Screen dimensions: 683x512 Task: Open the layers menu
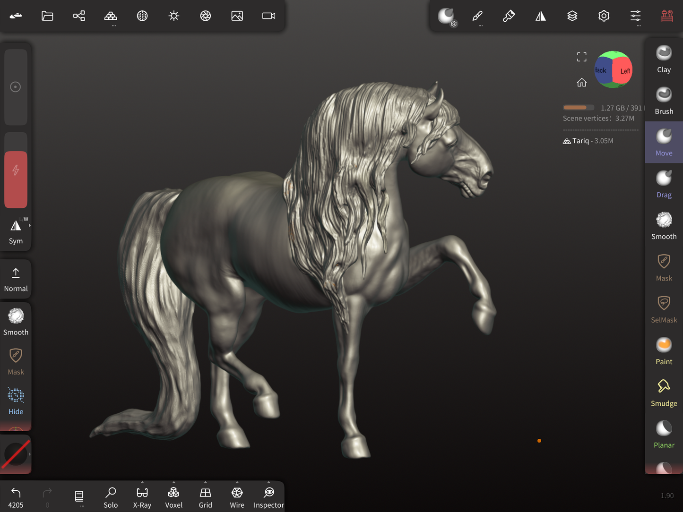coord(572,16)
